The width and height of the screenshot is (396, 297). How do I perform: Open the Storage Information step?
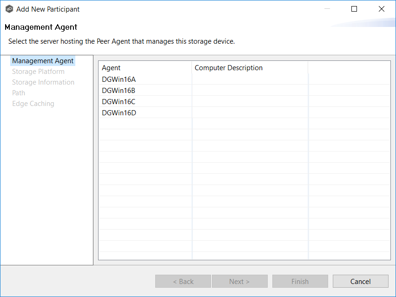pos(43,82)
